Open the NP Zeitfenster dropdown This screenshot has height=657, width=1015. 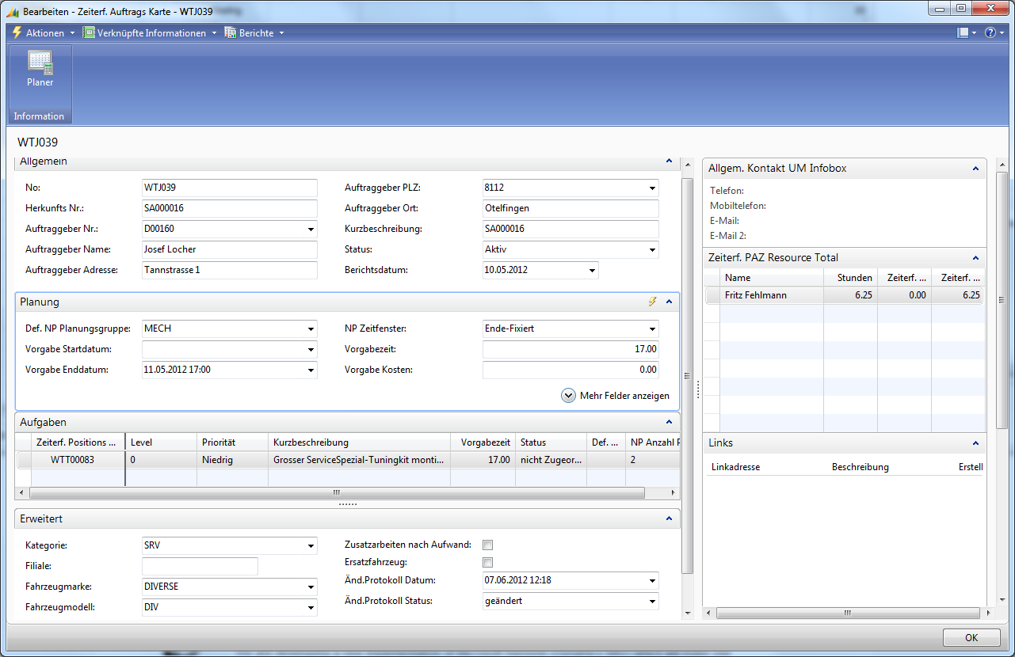coord(652,328)
